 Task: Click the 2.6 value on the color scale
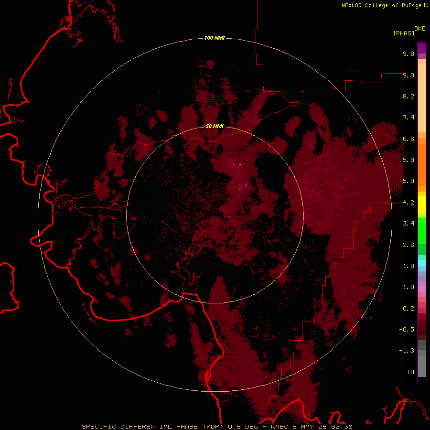click(x=408, y=245)
